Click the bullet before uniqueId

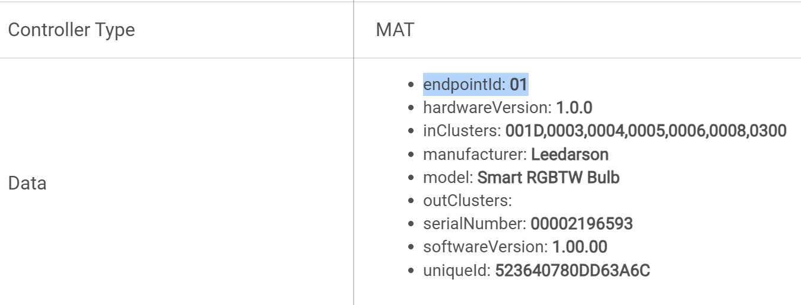pyautogui.click(x=411, y=271)
